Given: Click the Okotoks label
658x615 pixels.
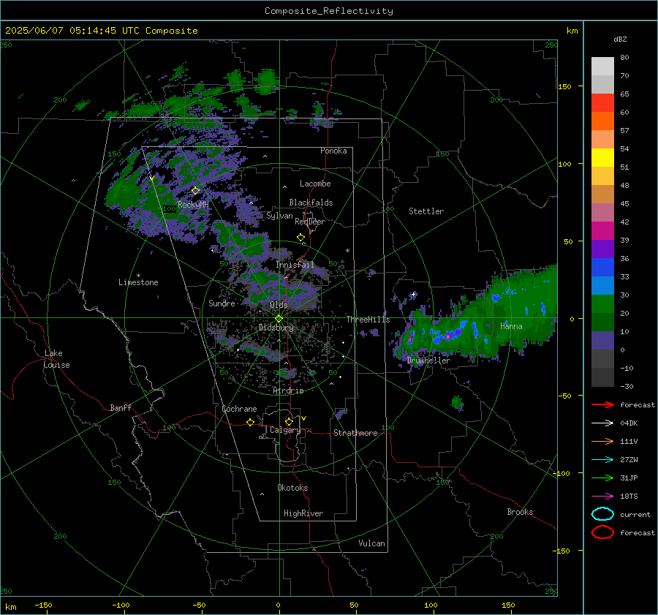Looking at the screenshot, I should (292, 488).
